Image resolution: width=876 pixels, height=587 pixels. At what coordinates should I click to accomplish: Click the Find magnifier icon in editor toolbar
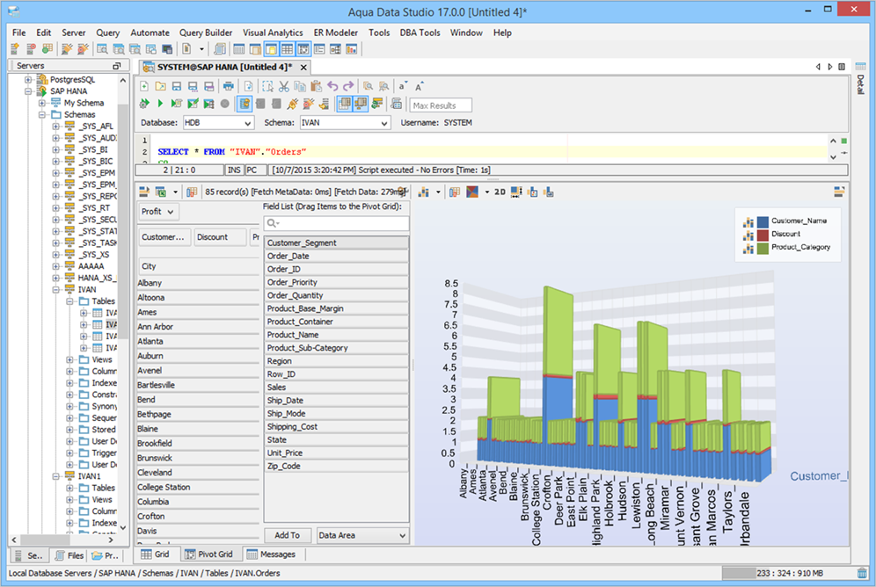368,86
